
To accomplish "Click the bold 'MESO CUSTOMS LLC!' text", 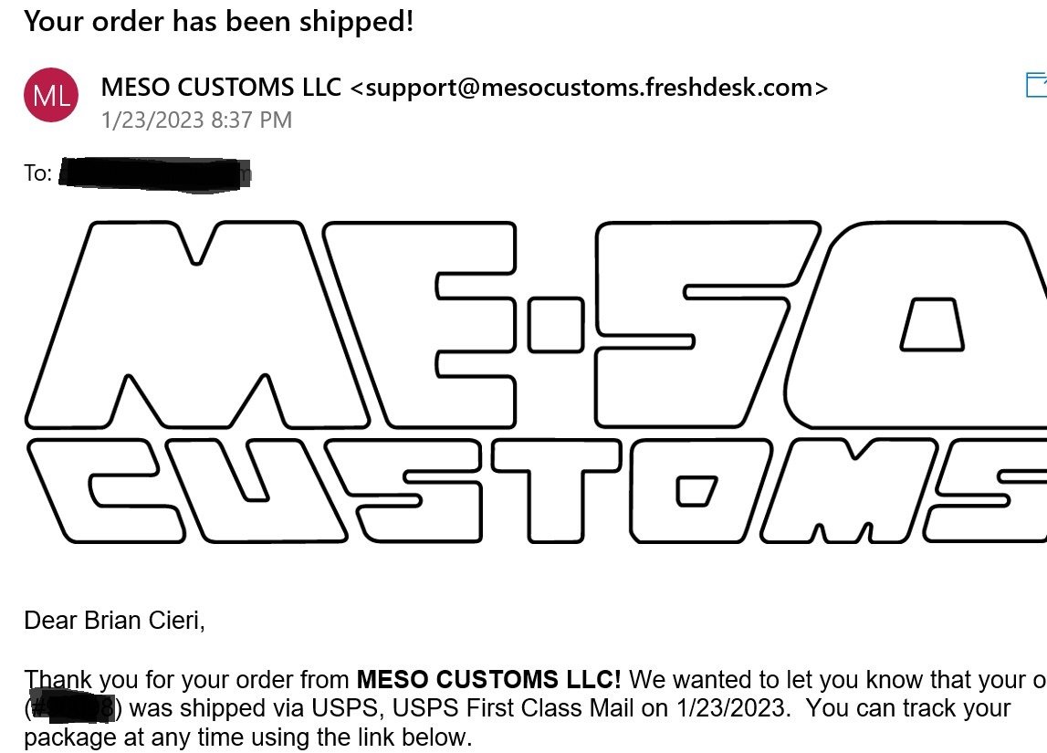I will point(488,680).
